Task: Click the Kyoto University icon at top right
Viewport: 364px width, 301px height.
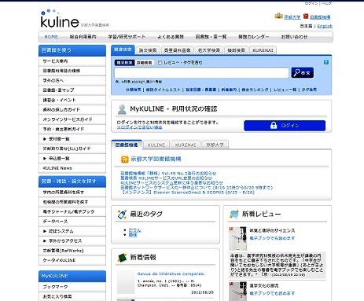Action: 278,16
